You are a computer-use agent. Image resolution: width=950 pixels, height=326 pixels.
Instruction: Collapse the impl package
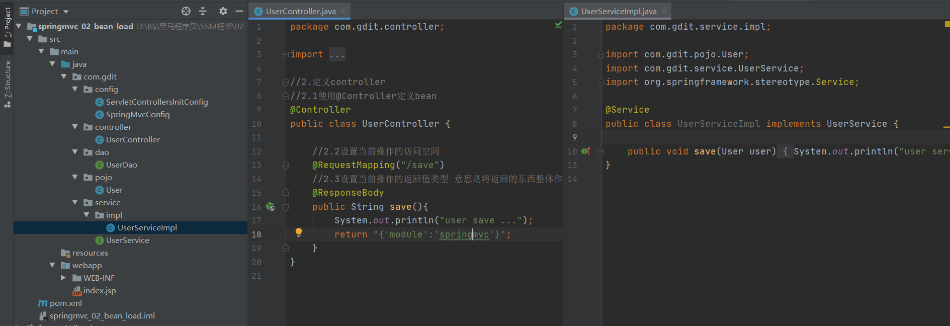click(x=87, y=215)
